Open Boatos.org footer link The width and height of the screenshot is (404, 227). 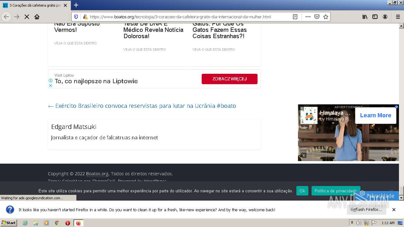[97, 174]
